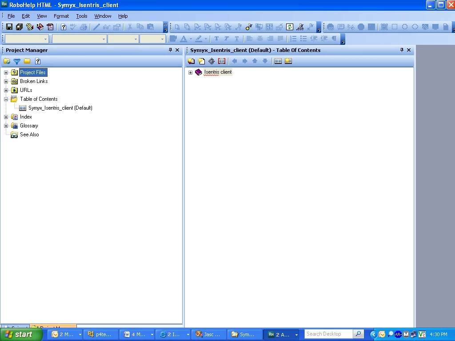Open the File menu

[x=11, y=16]
